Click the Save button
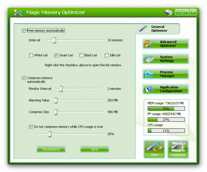207x172 pixels. coord(95,149)
